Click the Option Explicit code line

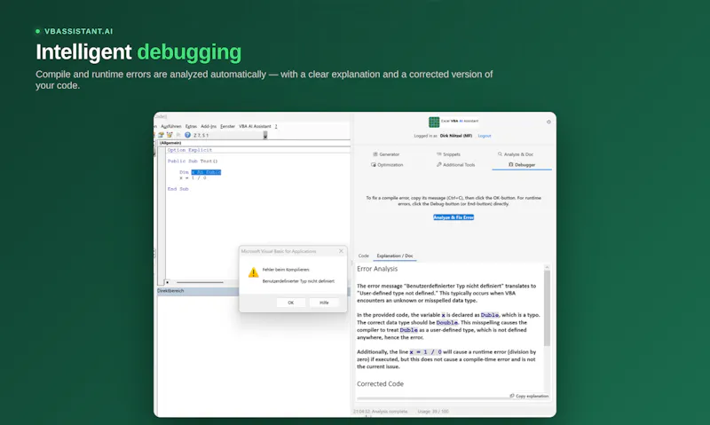[190, 150]
